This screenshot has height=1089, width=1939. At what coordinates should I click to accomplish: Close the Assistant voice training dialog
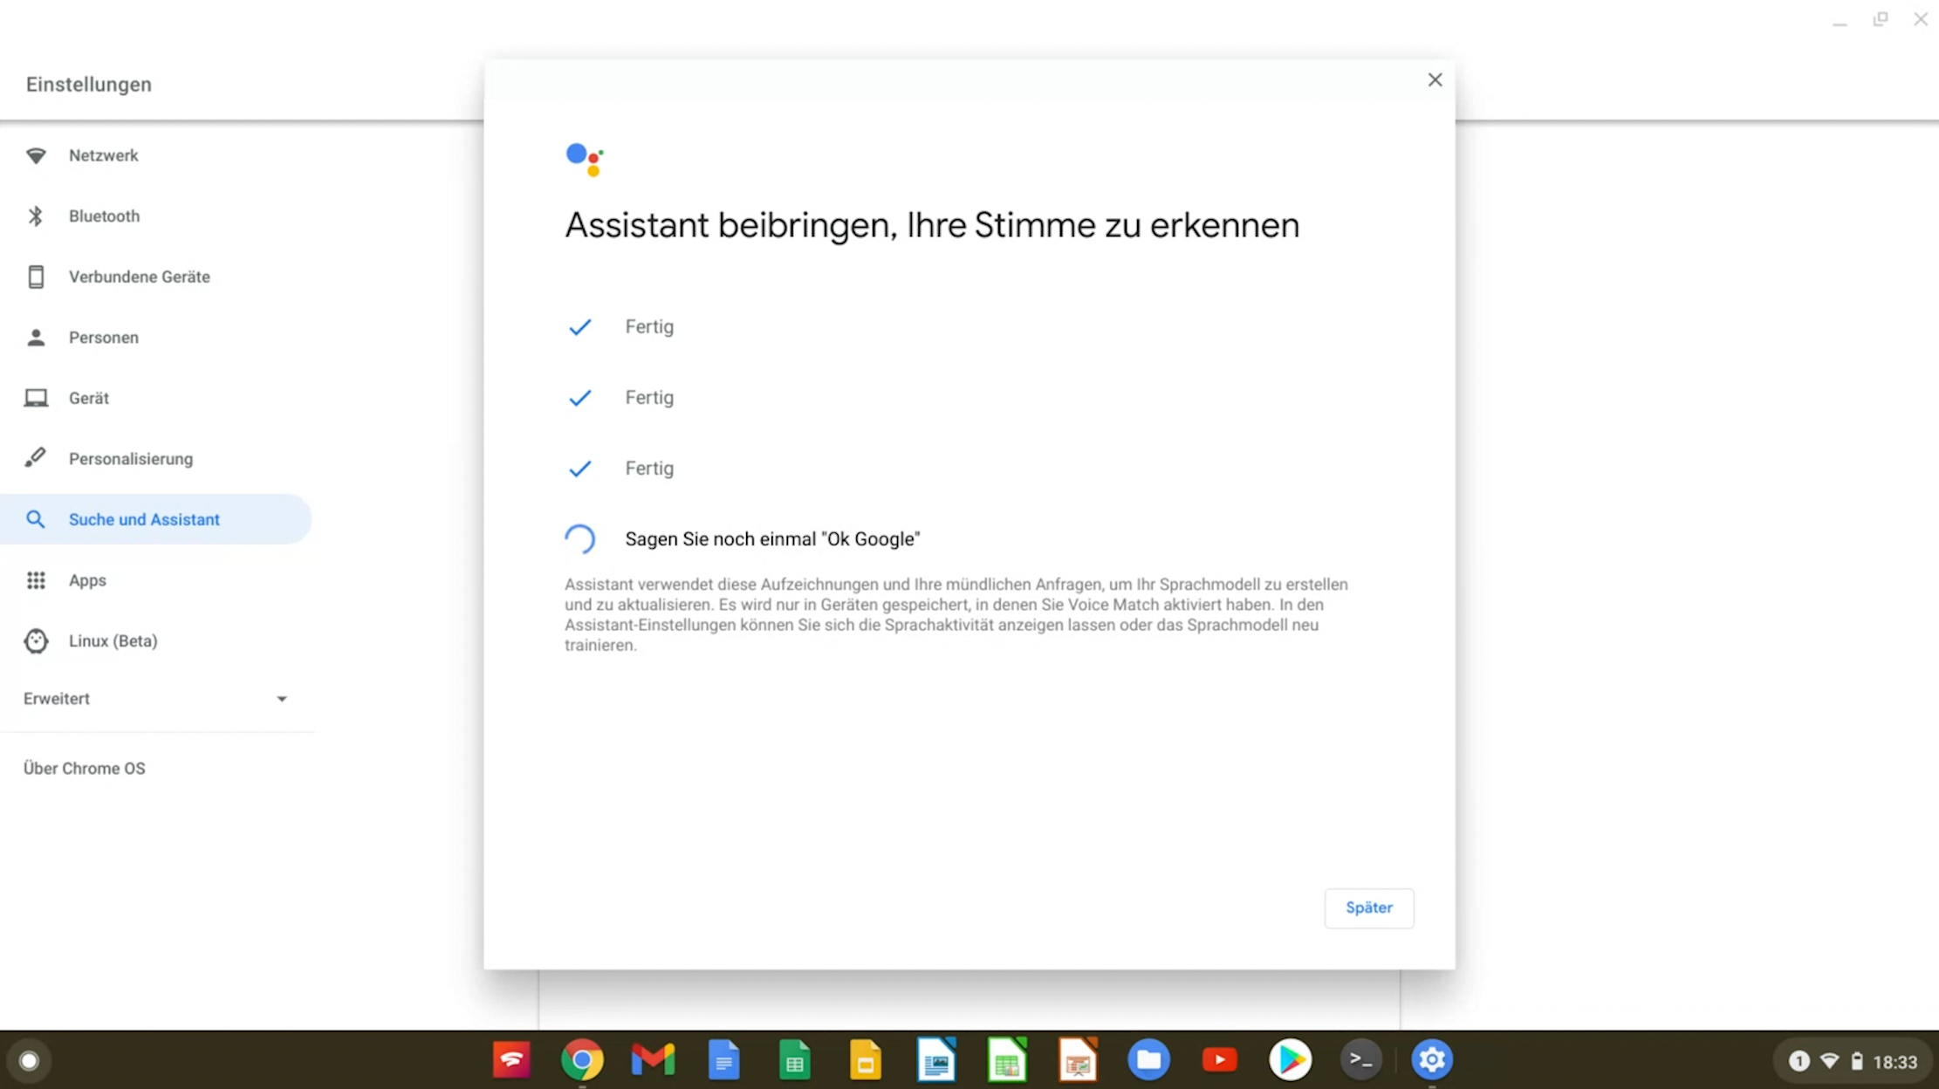pos(1435,80)
